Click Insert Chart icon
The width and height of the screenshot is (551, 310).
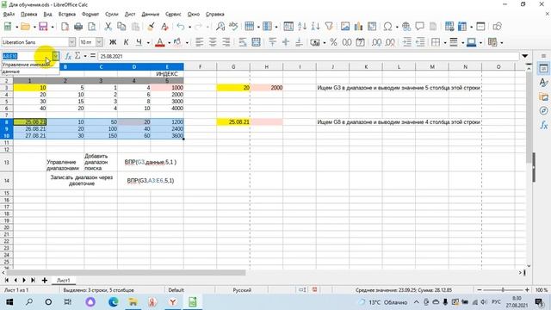[x=358, y=27]
